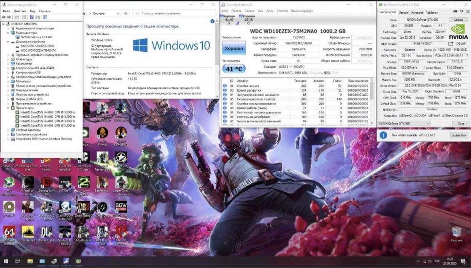This screenshot has width=471, height=268.
Task: Open the Recycle Bin on the desktop
Action: (x=456, y=234)
